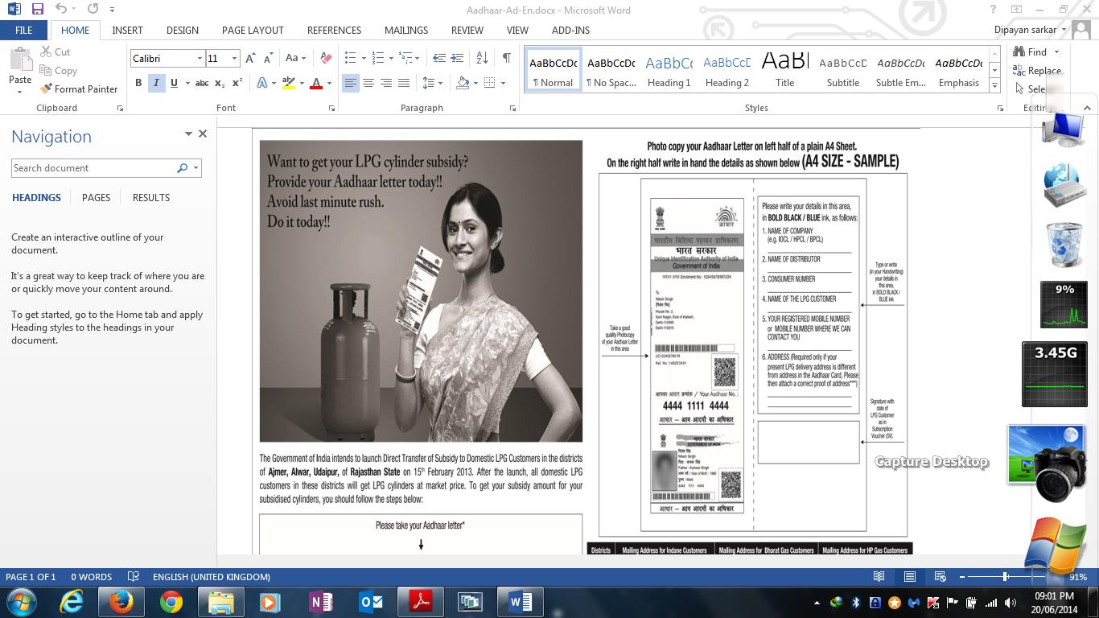Toggle italic formatting
This screenshot has height=618, width=1099.
156,83
